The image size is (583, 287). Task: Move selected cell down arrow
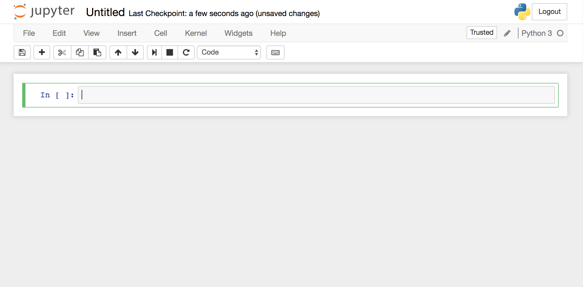click(x=135, y=52)
